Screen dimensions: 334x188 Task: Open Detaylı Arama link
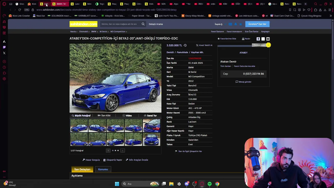[x=156, y=24]
